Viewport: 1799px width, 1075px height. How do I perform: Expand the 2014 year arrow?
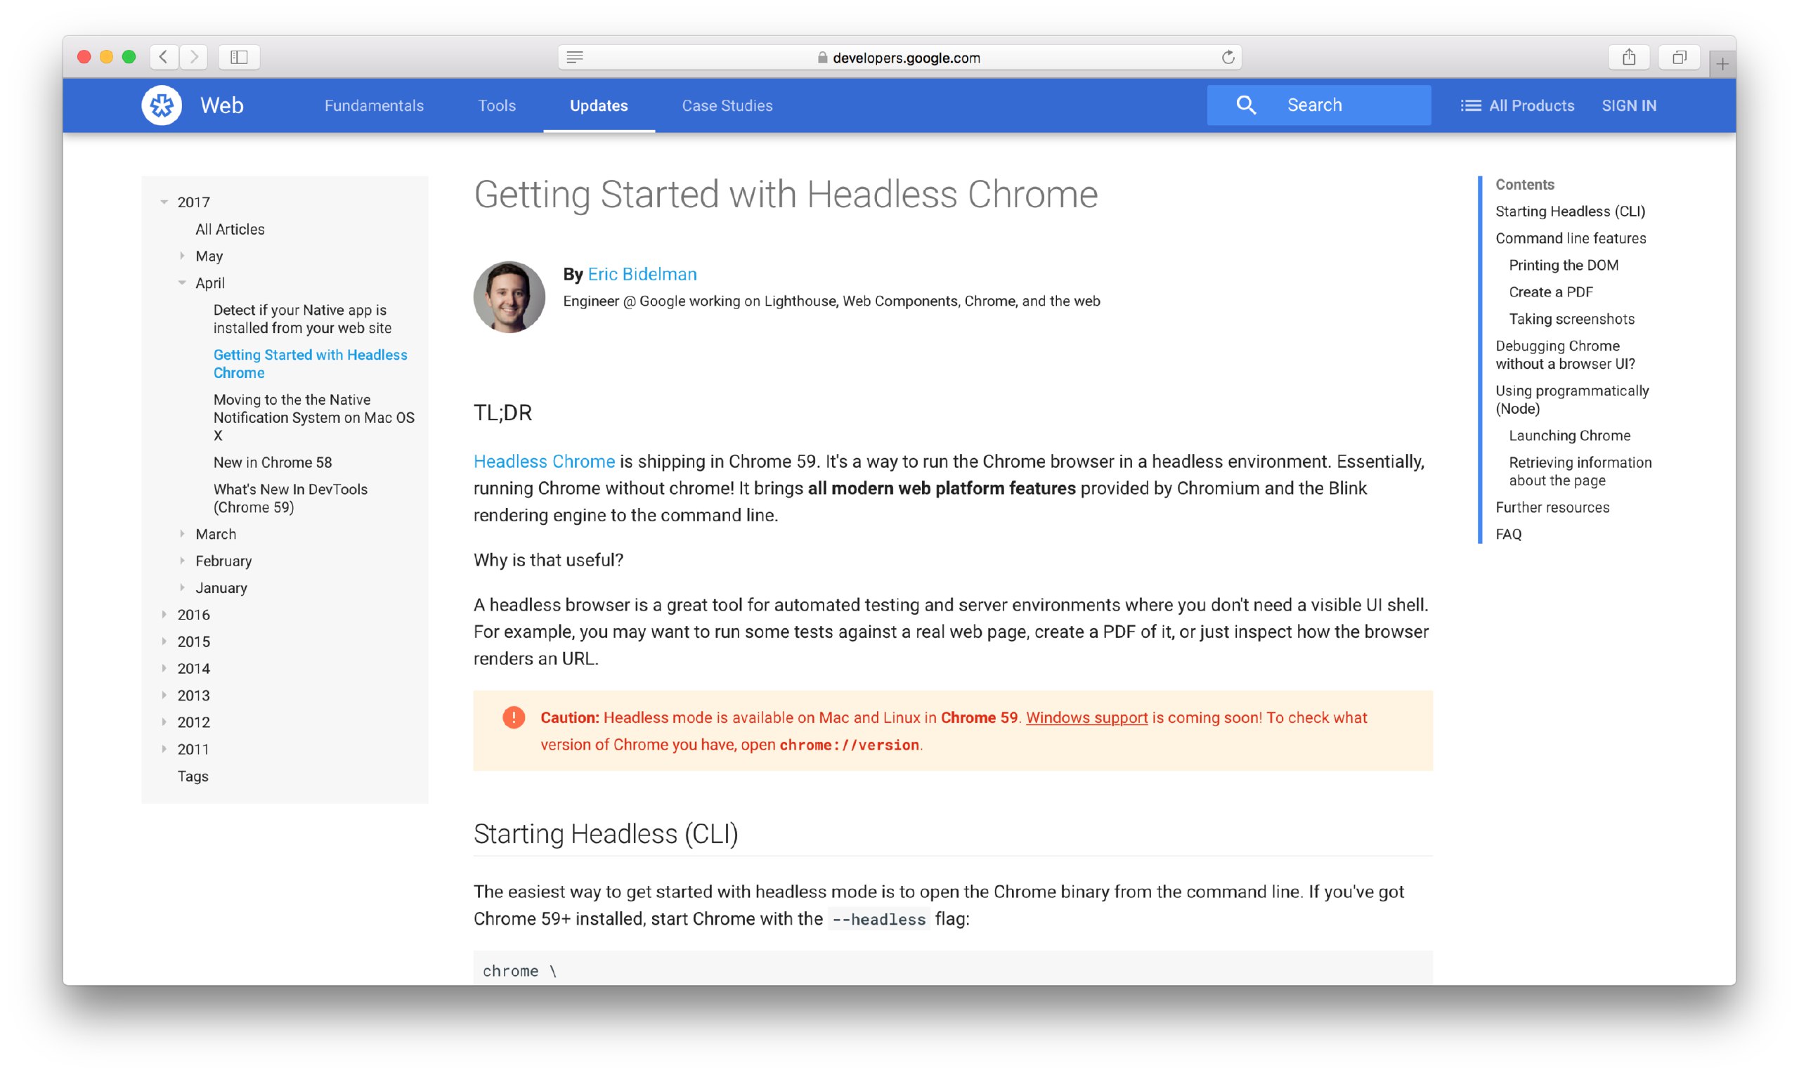(x=164, y=668)
